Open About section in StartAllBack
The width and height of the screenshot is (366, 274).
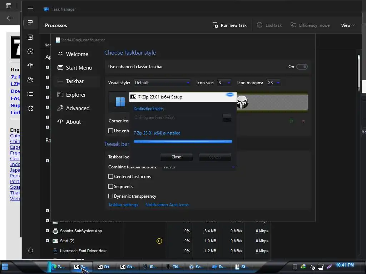[x=76, y=122]
